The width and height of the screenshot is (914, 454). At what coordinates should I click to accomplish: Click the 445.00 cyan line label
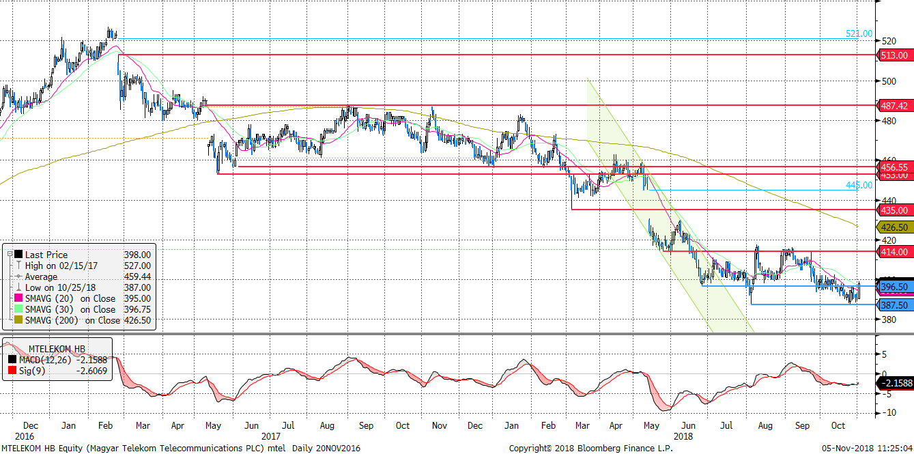coord(859,185)
